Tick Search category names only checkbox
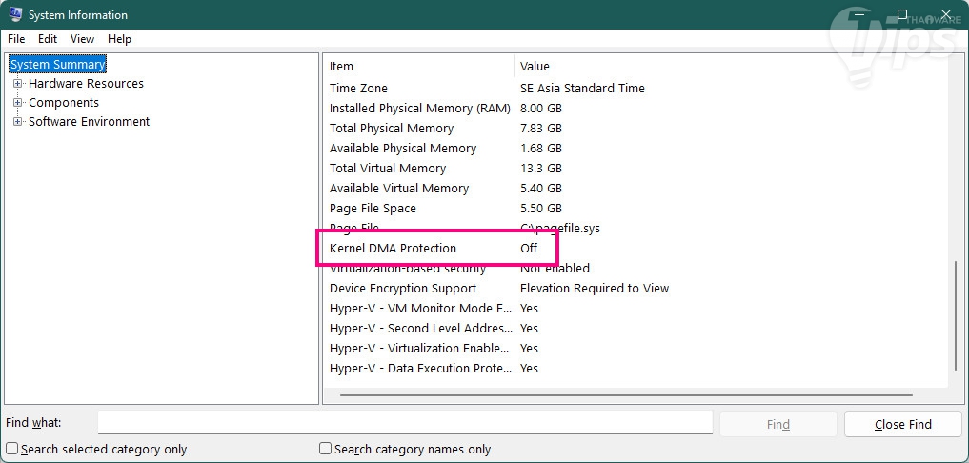Screen dimensions: 969x463 (326, 449)
